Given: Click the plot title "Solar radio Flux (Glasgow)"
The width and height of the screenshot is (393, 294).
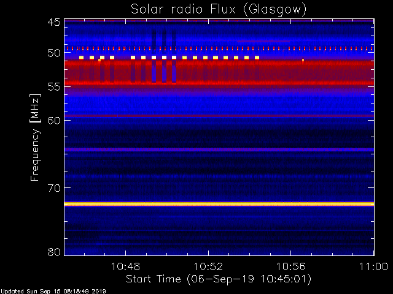Looking at the screenshot, I should coord(219,10).
